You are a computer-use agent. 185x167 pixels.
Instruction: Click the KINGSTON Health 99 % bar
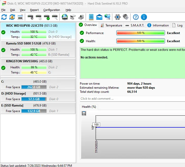[34, 67]
